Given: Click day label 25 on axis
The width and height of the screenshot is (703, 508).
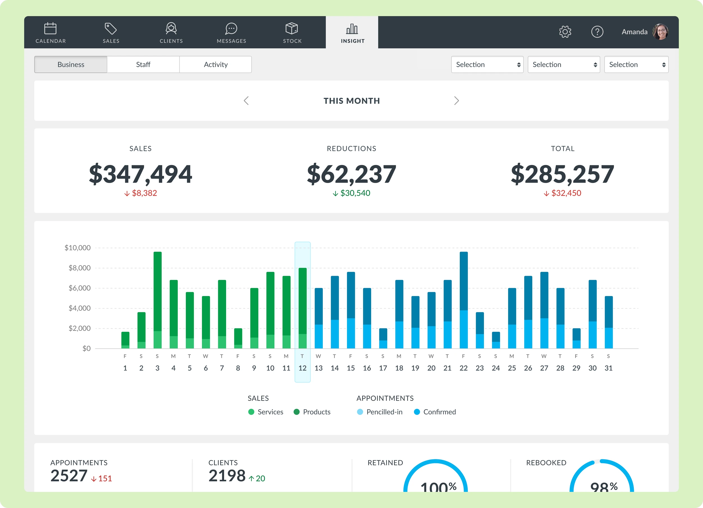Looking at the screenshot, I should click(x=512, y=368).
